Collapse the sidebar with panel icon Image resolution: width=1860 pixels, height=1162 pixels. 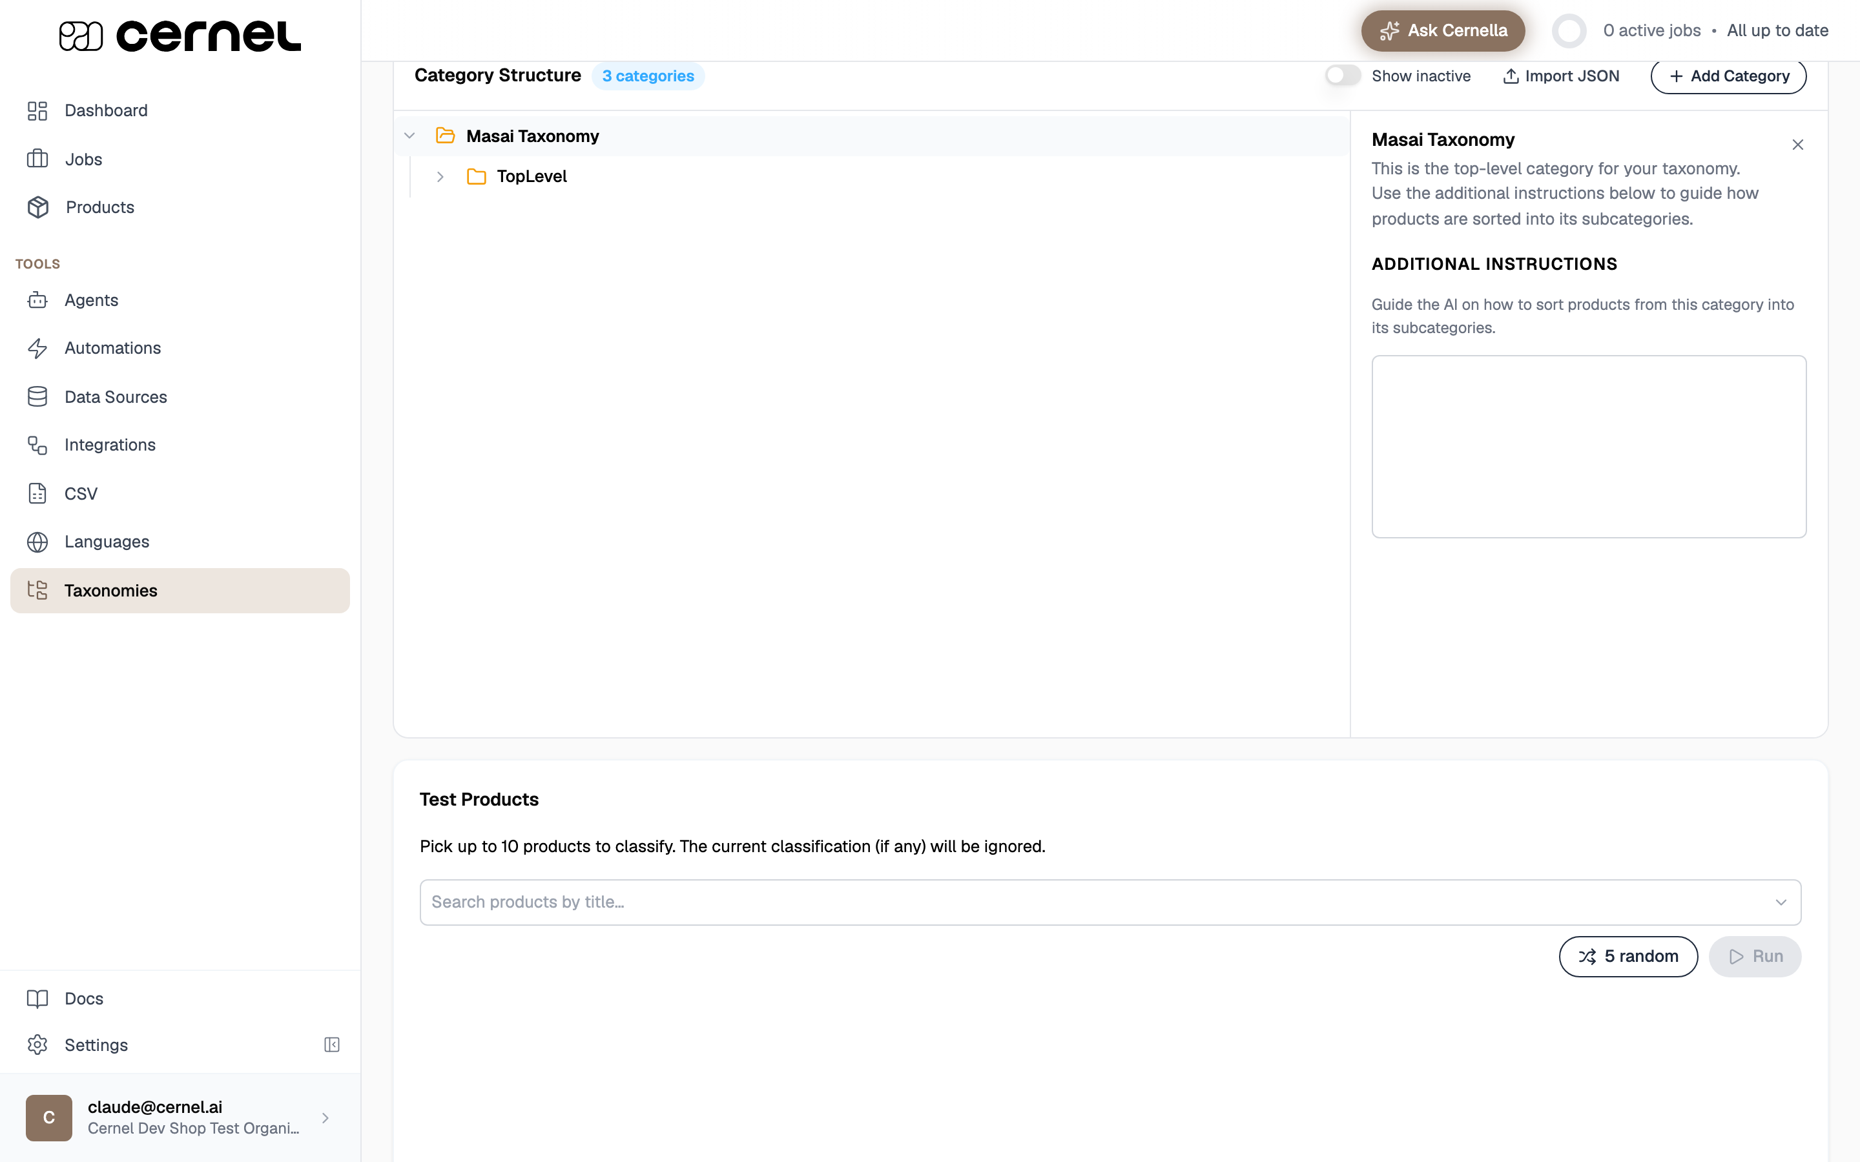pos(332,1045)
